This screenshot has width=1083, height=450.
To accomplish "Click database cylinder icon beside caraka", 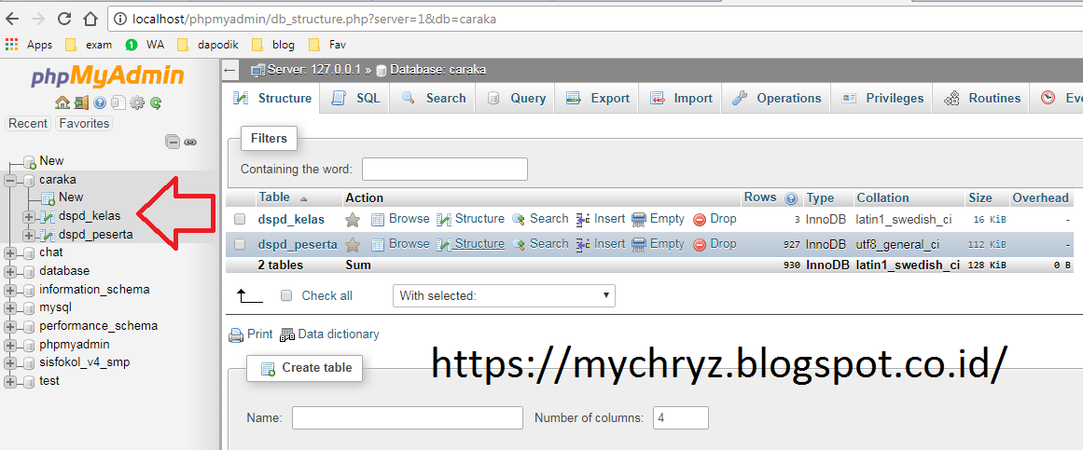I will (28, 180).
